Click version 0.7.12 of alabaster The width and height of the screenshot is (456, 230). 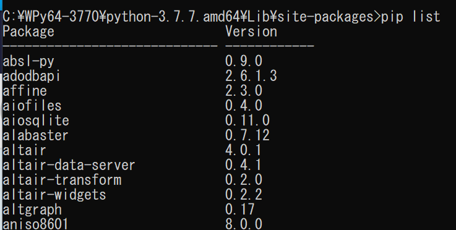247,135
